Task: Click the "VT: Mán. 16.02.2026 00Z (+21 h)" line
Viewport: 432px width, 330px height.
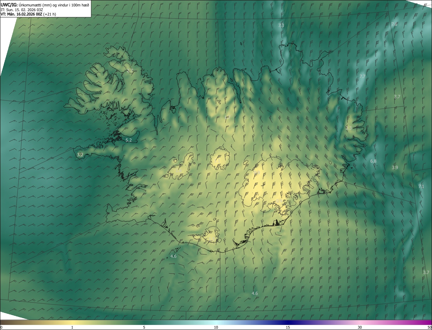Action: [28, 14]
